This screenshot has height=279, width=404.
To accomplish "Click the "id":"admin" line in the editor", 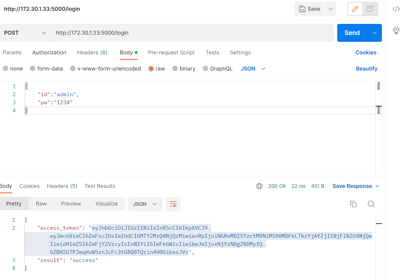I will coord(58,94).
